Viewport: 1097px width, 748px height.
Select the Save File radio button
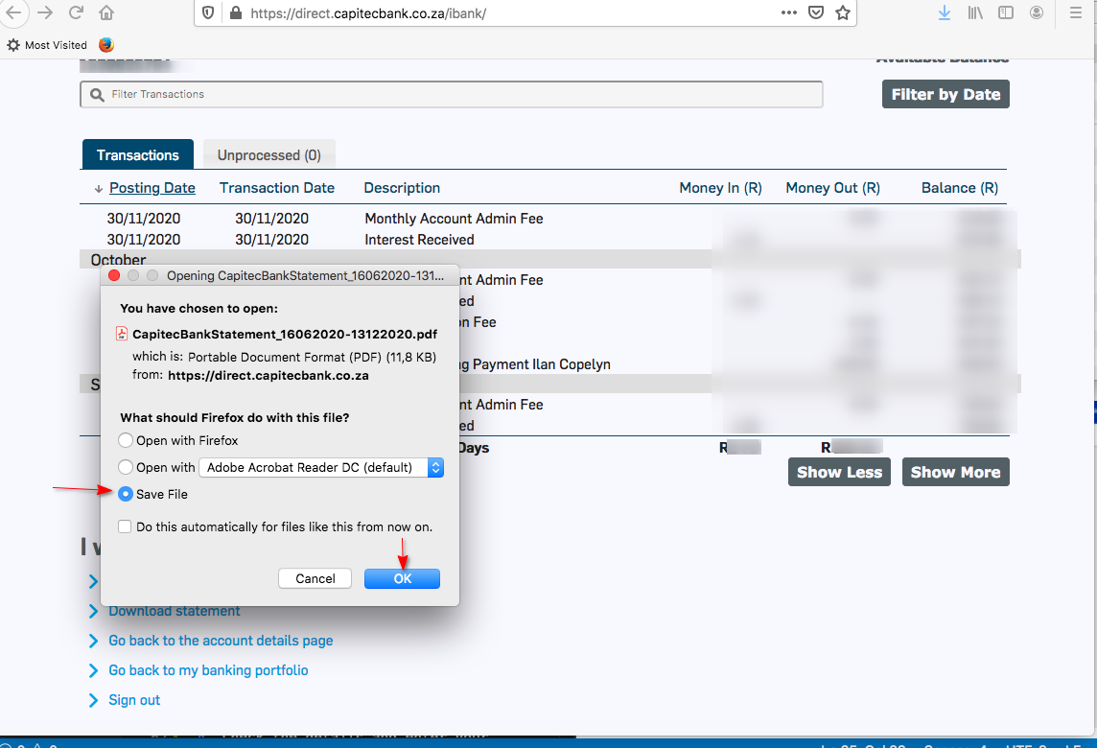pos(126,495)
